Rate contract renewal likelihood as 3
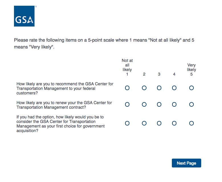Screen dimensions: 222x182 click(x=159, y=104)
